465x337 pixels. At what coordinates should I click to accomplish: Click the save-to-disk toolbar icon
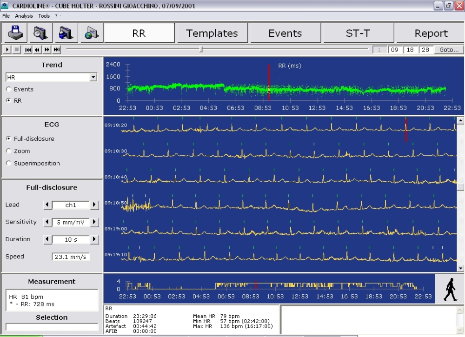[15, 33]
